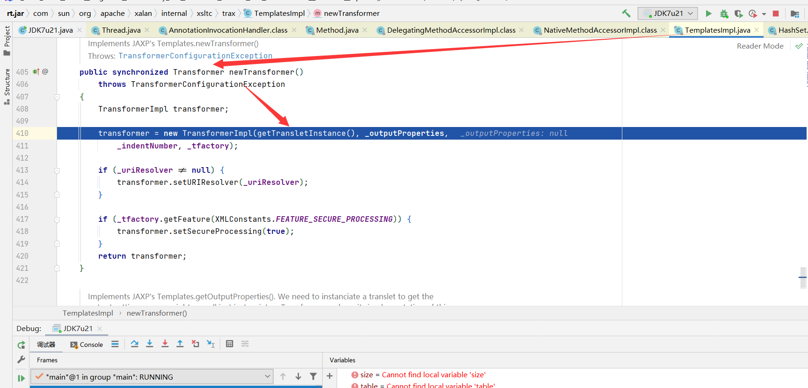
Task: Run the JDK7u21 configuration
Action: [708, 14]
